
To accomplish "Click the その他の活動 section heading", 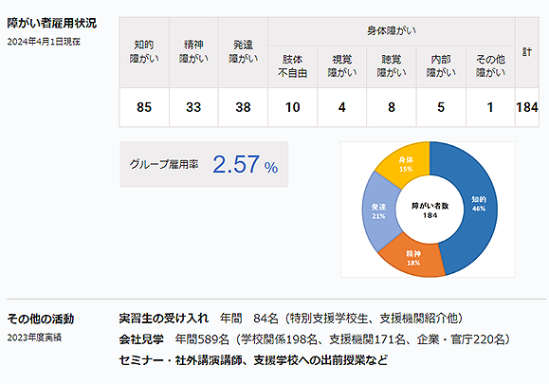I will (x=41, y=319).
